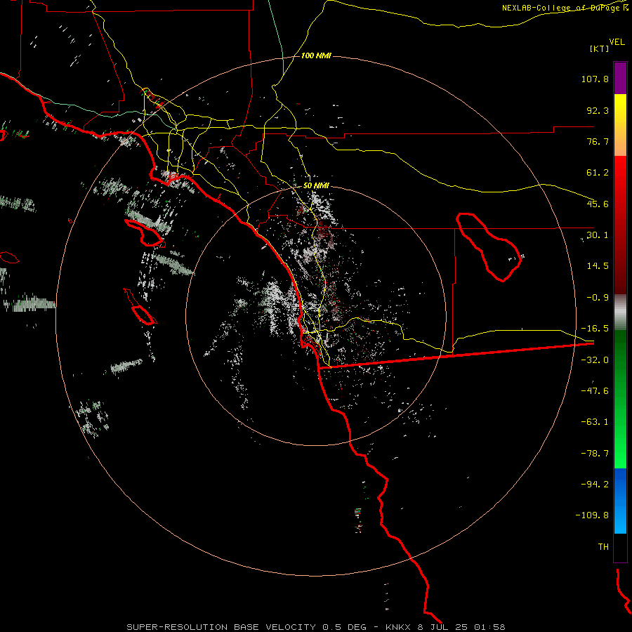Screen dimensions: 632x632
Task: Click the Santa Catalina Island outline
Action: (x=145, y=233)
